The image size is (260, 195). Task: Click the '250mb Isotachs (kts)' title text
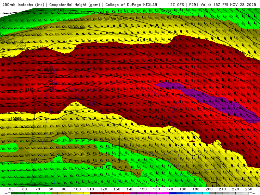(23, 5)
